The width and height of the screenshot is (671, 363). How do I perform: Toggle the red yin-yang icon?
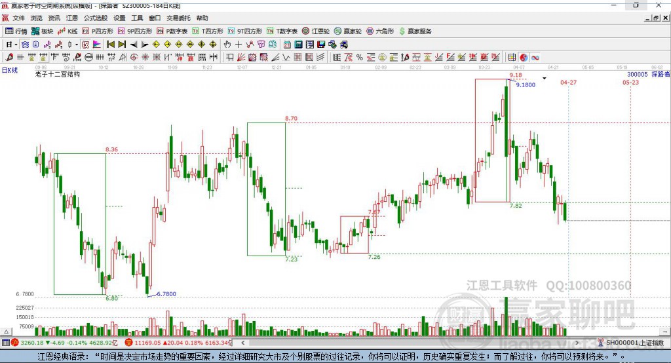point(524,58)
